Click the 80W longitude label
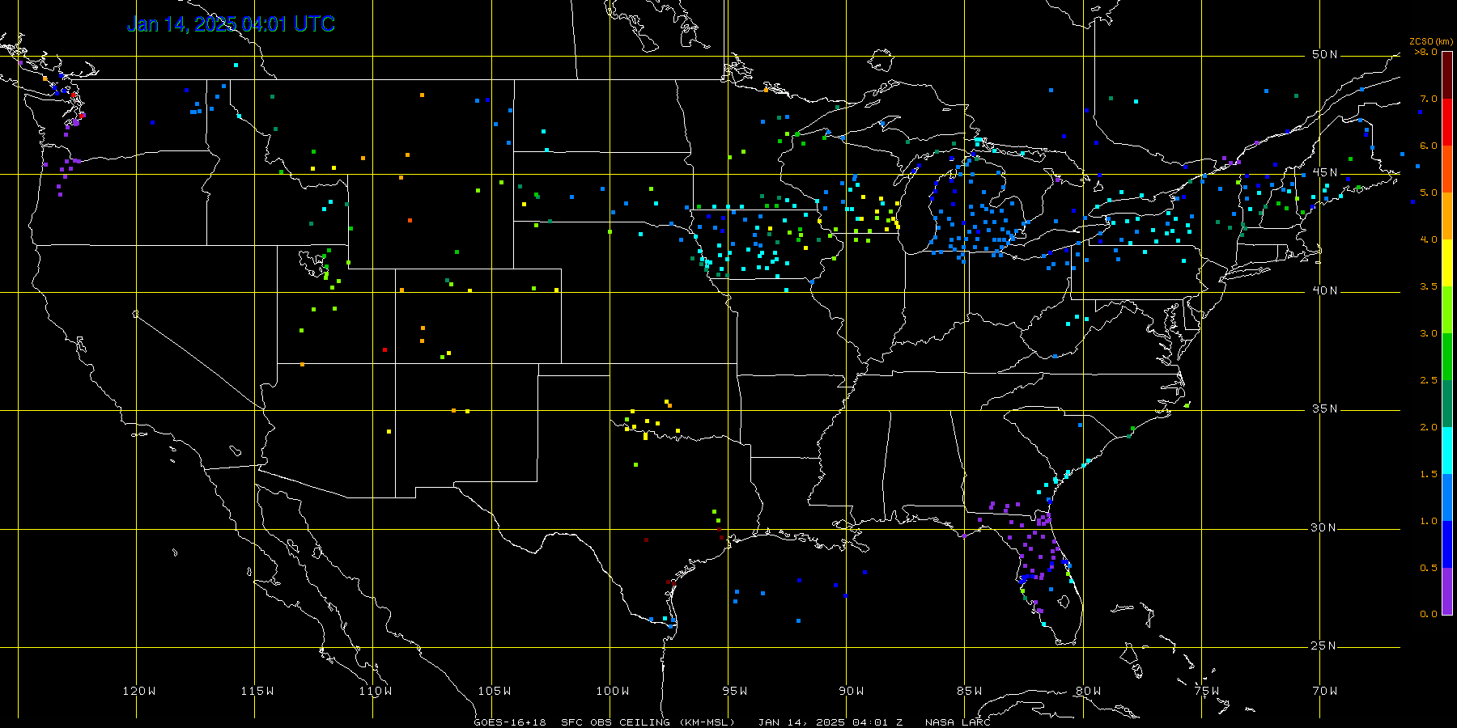Screen dimensions: 1457x728 point(1088,691)
